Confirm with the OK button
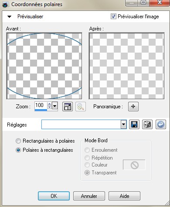This screenshot has height=207, width=170. pos(54,196)
